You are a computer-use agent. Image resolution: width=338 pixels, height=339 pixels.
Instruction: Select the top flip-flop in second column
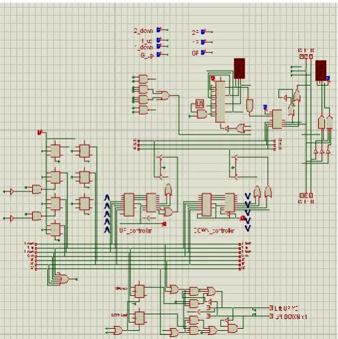pos(84,151)
